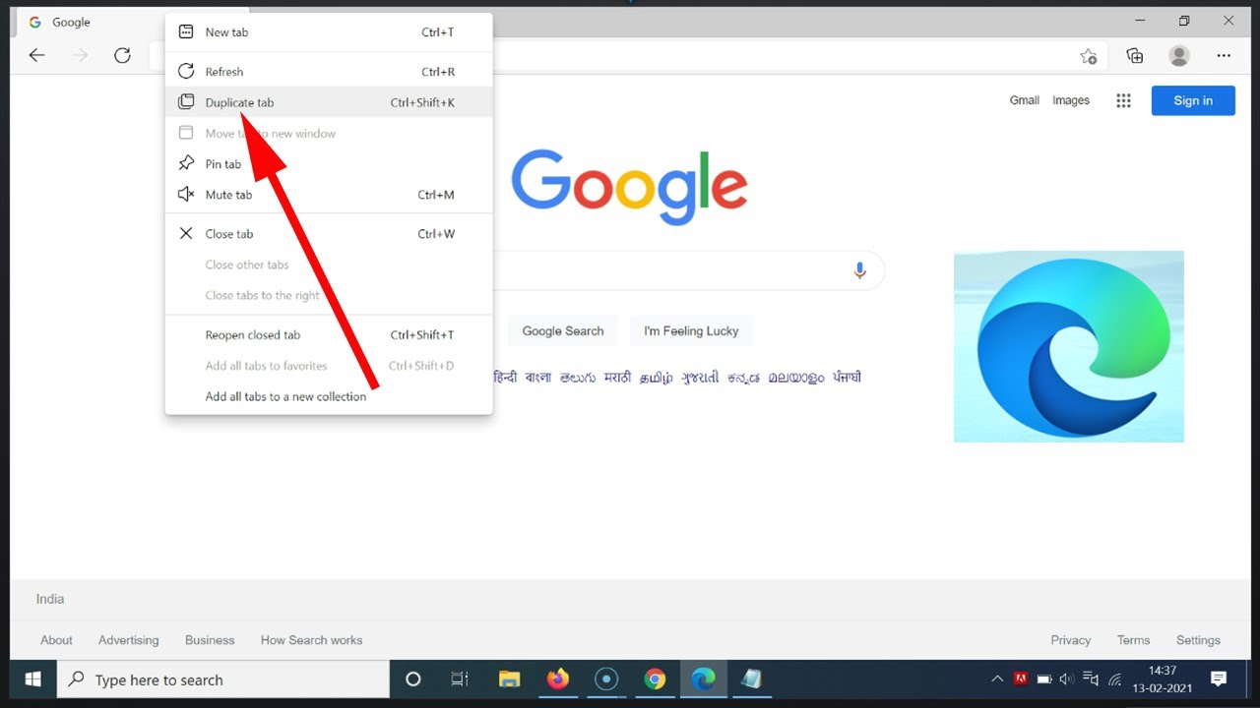
Task: Launch Chrome from the taskbar
Action: tap(655, 679)
